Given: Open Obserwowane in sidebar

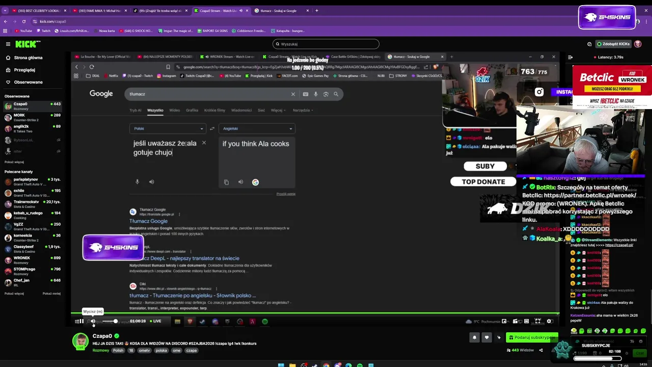Looking at the screenshot, I should pos(28,82).
